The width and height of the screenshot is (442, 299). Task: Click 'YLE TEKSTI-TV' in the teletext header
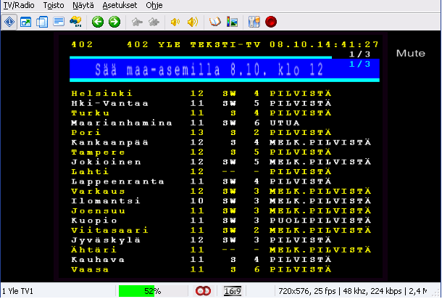209,44
